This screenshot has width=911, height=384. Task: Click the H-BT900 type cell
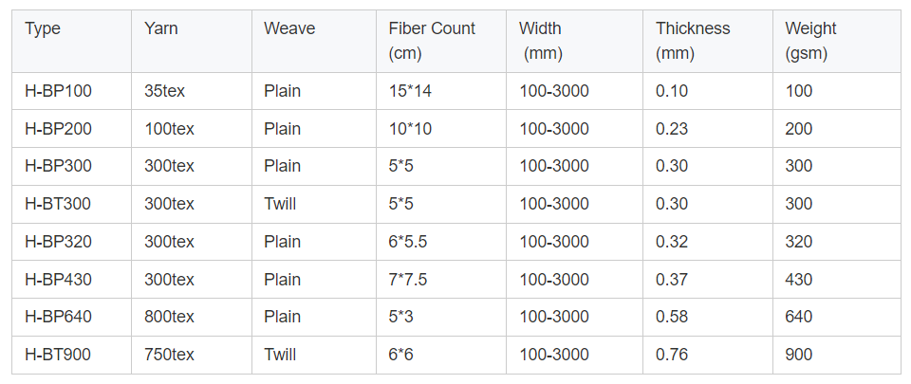[x=58, y=355]
